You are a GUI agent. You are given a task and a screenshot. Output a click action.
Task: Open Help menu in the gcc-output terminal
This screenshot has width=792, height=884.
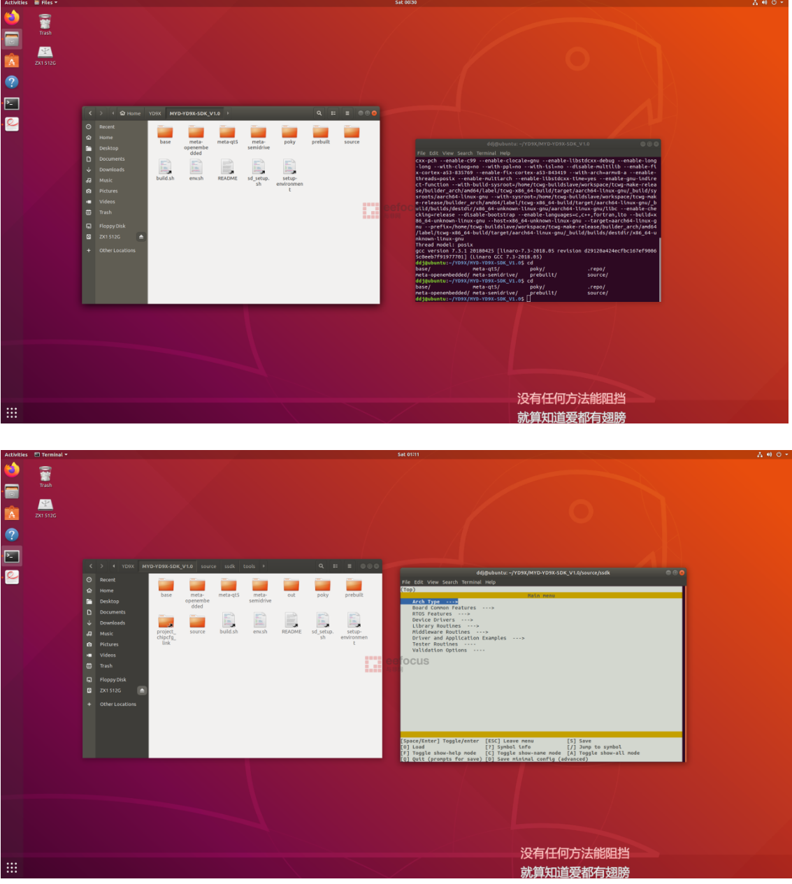point(505,153)
